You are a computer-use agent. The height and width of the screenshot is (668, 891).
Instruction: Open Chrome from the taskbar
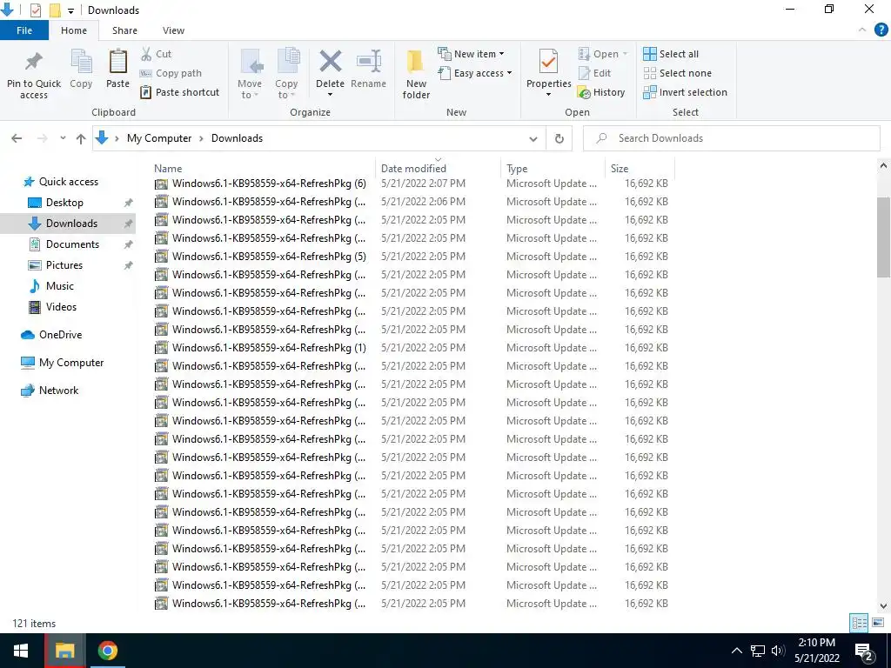pyautogui.click(x=107, y=651)
